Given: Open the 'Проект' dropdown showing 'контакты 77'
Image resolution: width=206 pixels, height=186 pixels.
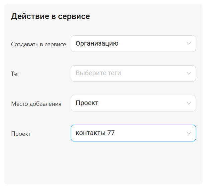Looking at the screenshot, I should tap(133, 133).
